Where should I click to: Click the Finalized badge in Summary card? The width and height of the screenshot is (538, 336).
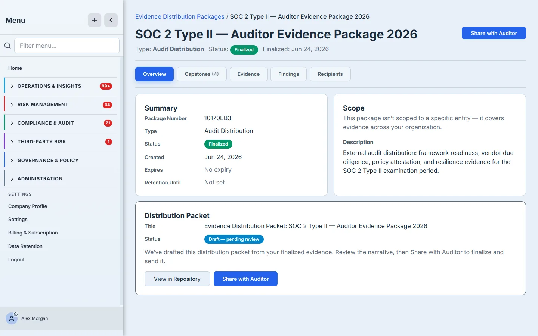click(x=218, y=144)
